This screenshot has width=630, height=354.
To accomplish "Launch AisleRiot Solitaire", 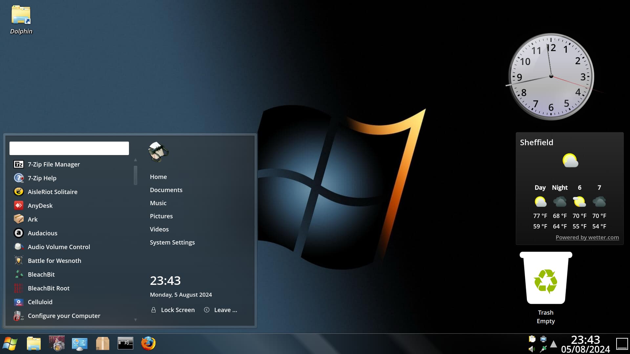I will (71, 192).
